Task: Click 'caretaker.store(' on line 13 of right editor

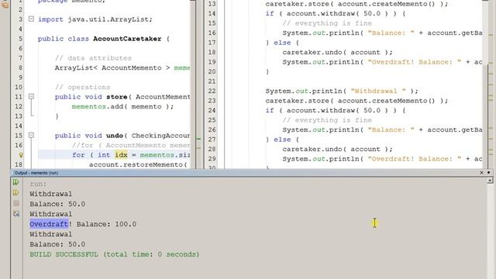Action: click(x=299, y=4)
